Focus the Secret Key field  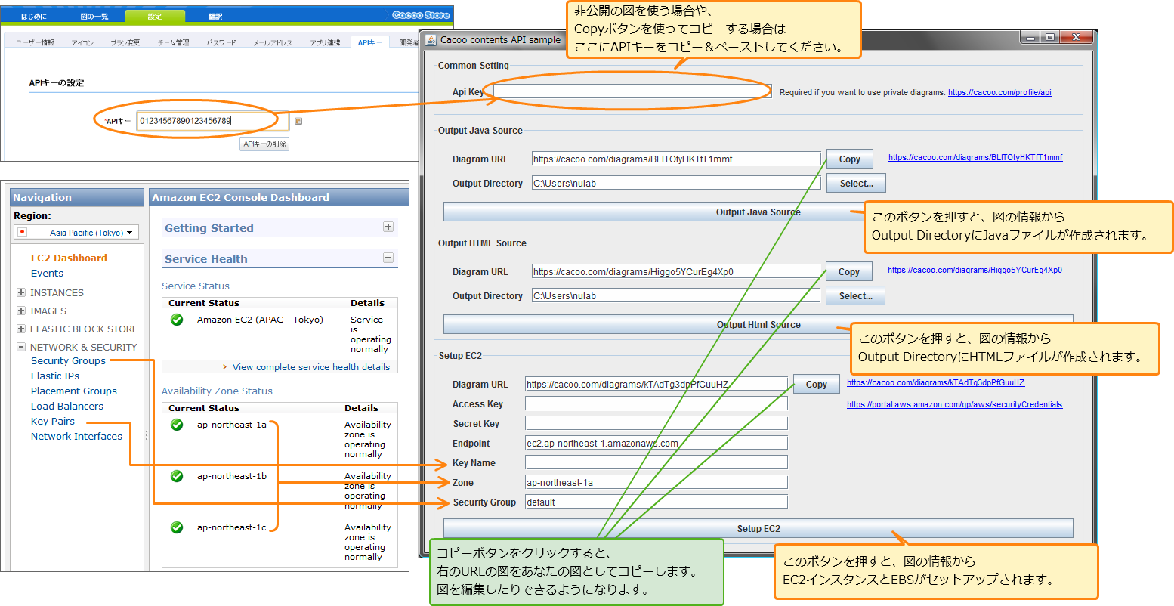click(657, 424)
